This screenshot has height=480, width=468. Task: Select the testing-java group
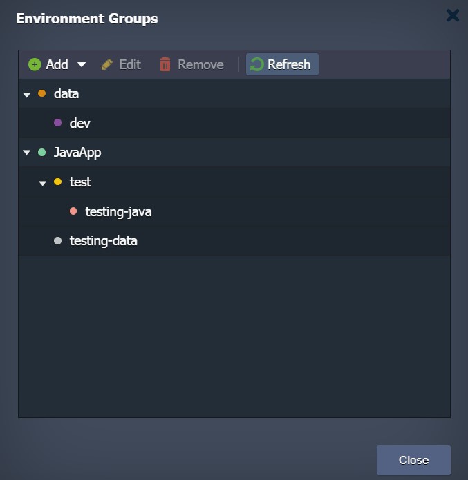tap(234, 211)
